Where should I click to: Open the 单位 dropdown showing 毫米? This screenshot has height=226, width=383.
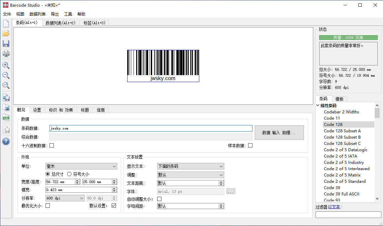(81, 166)
